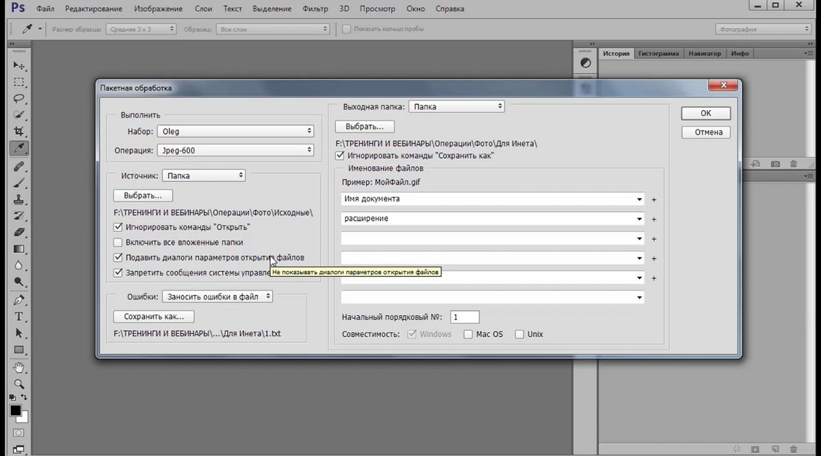The width and height of the screenshot is (821, 456).
Task: Select the Path Selection tool
Action: click(19, 333)
